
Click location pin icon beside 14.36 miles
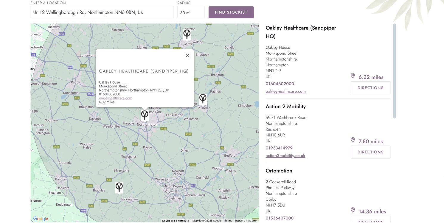[x=353, y=210]
